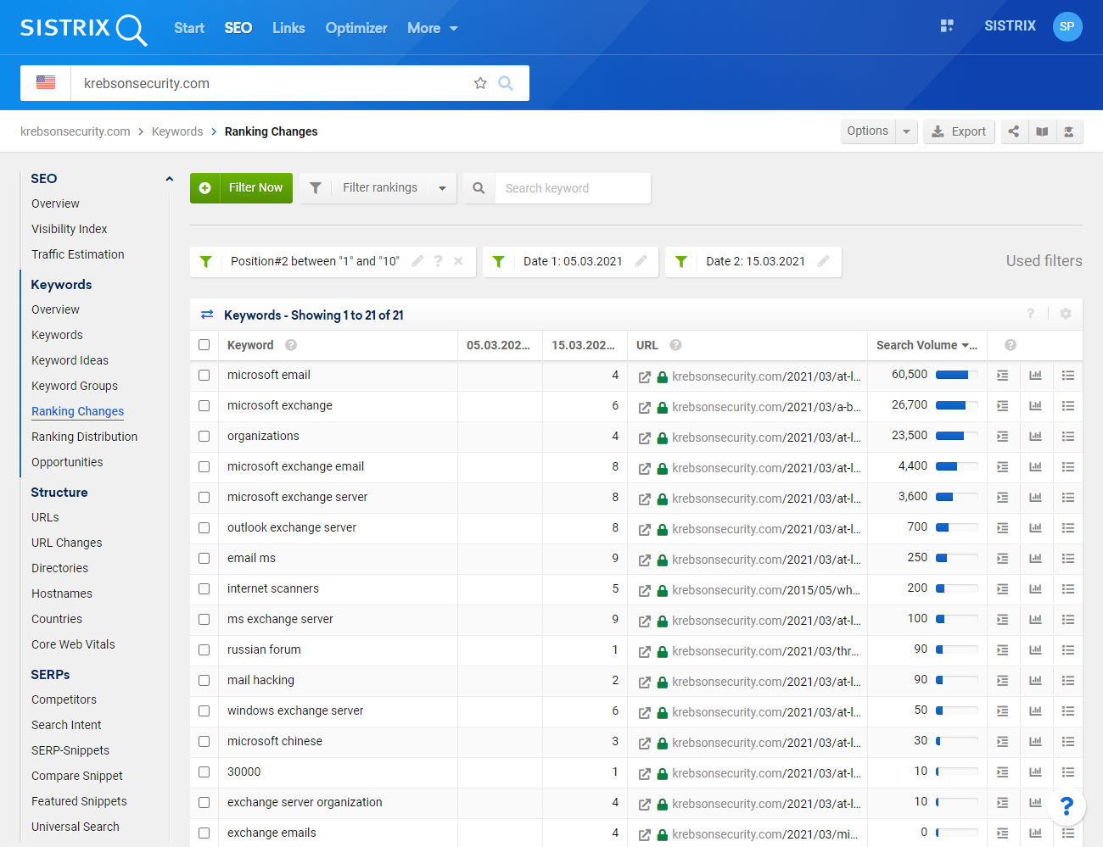1103x847 pixels.
Task: Open the Options dropdown arrow
Action: tap(906, 131)
